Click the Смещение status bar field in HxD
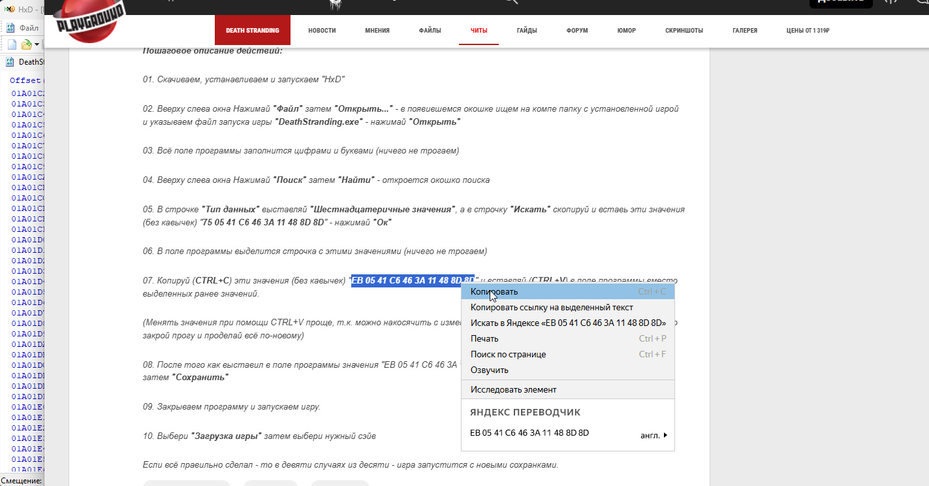The height and width of the screenshot is (486, 929). click(x=22, y=481)
